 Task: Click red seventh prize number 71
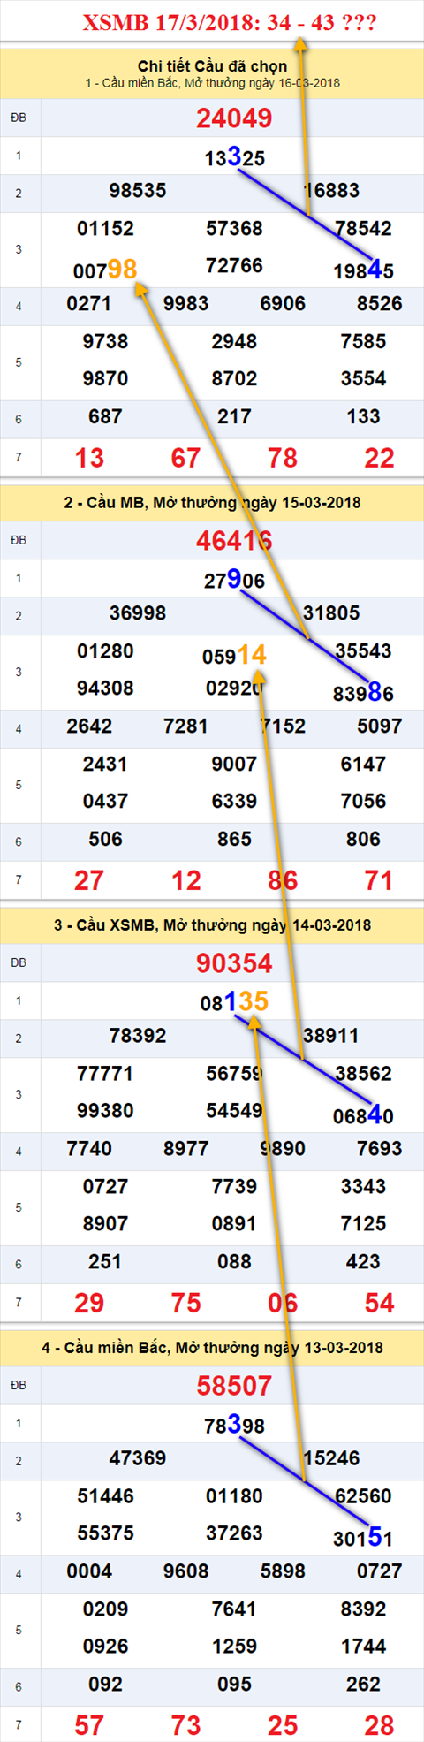tap(379, 880)
